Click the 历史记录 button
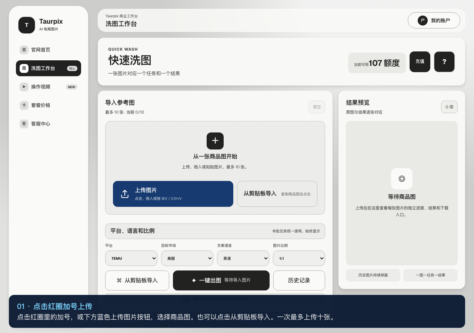Viewport: 474px width, 333px height. pyautogui.click(x=299, y=280)
